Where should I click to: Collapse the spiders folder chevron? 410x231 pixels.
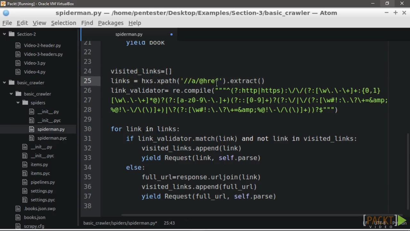coord(18,103)
